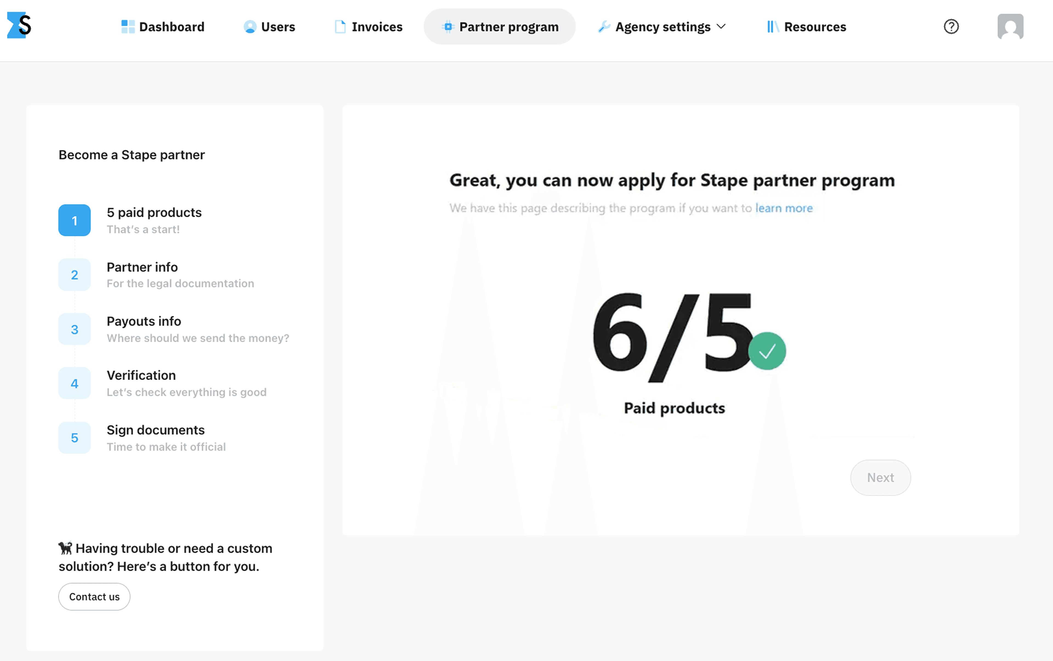Open the user profile avatar
Image resolution: width=1053 pixels, height=661 pixels.
[1010, 26]
